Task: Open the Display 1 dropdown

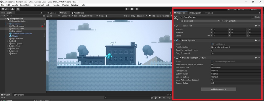Action: pos(67,16)
